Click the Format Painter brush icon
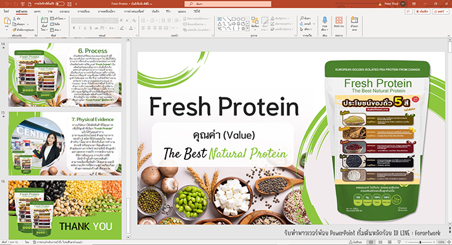 (x=14, y=30)
